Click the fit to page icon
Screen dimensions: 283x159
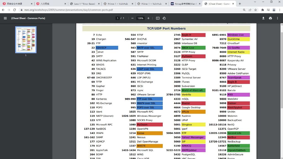pyautogui.click(x=158, y=18)
